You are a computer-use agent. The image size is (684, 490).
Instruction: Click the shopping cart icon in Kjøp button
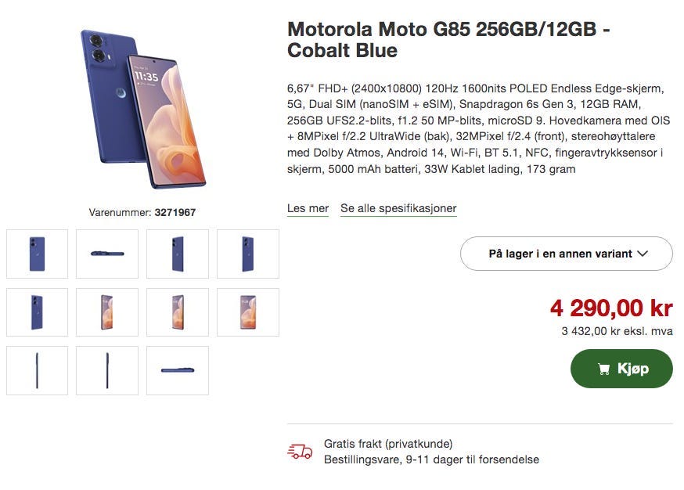[x=603, y=369]
